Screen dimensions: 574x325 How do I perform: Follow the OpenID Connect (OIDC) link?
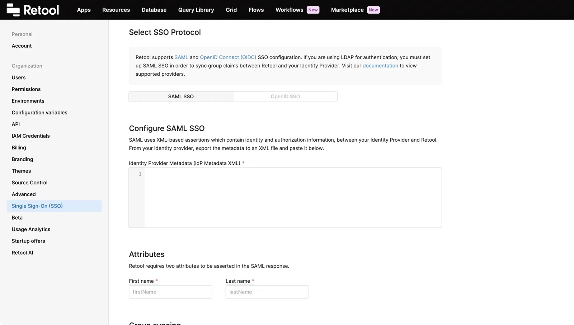pos(228,57)
